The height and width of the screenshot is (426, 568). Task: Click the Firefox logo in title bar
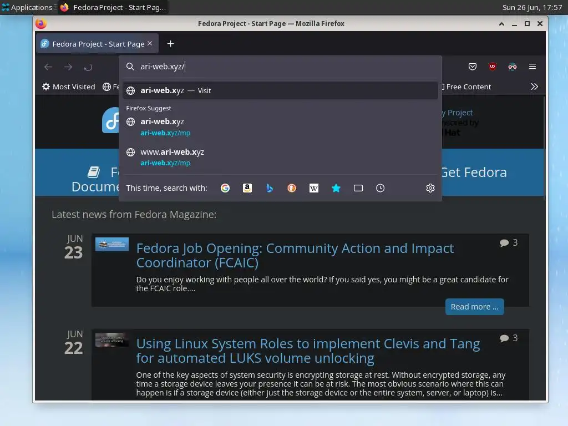point(41,23)
